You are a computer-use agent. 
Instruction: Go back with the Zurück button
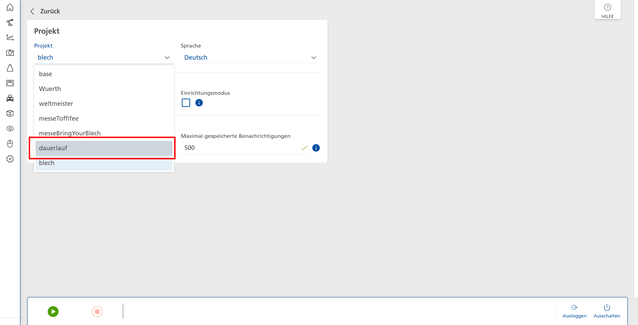45,11
